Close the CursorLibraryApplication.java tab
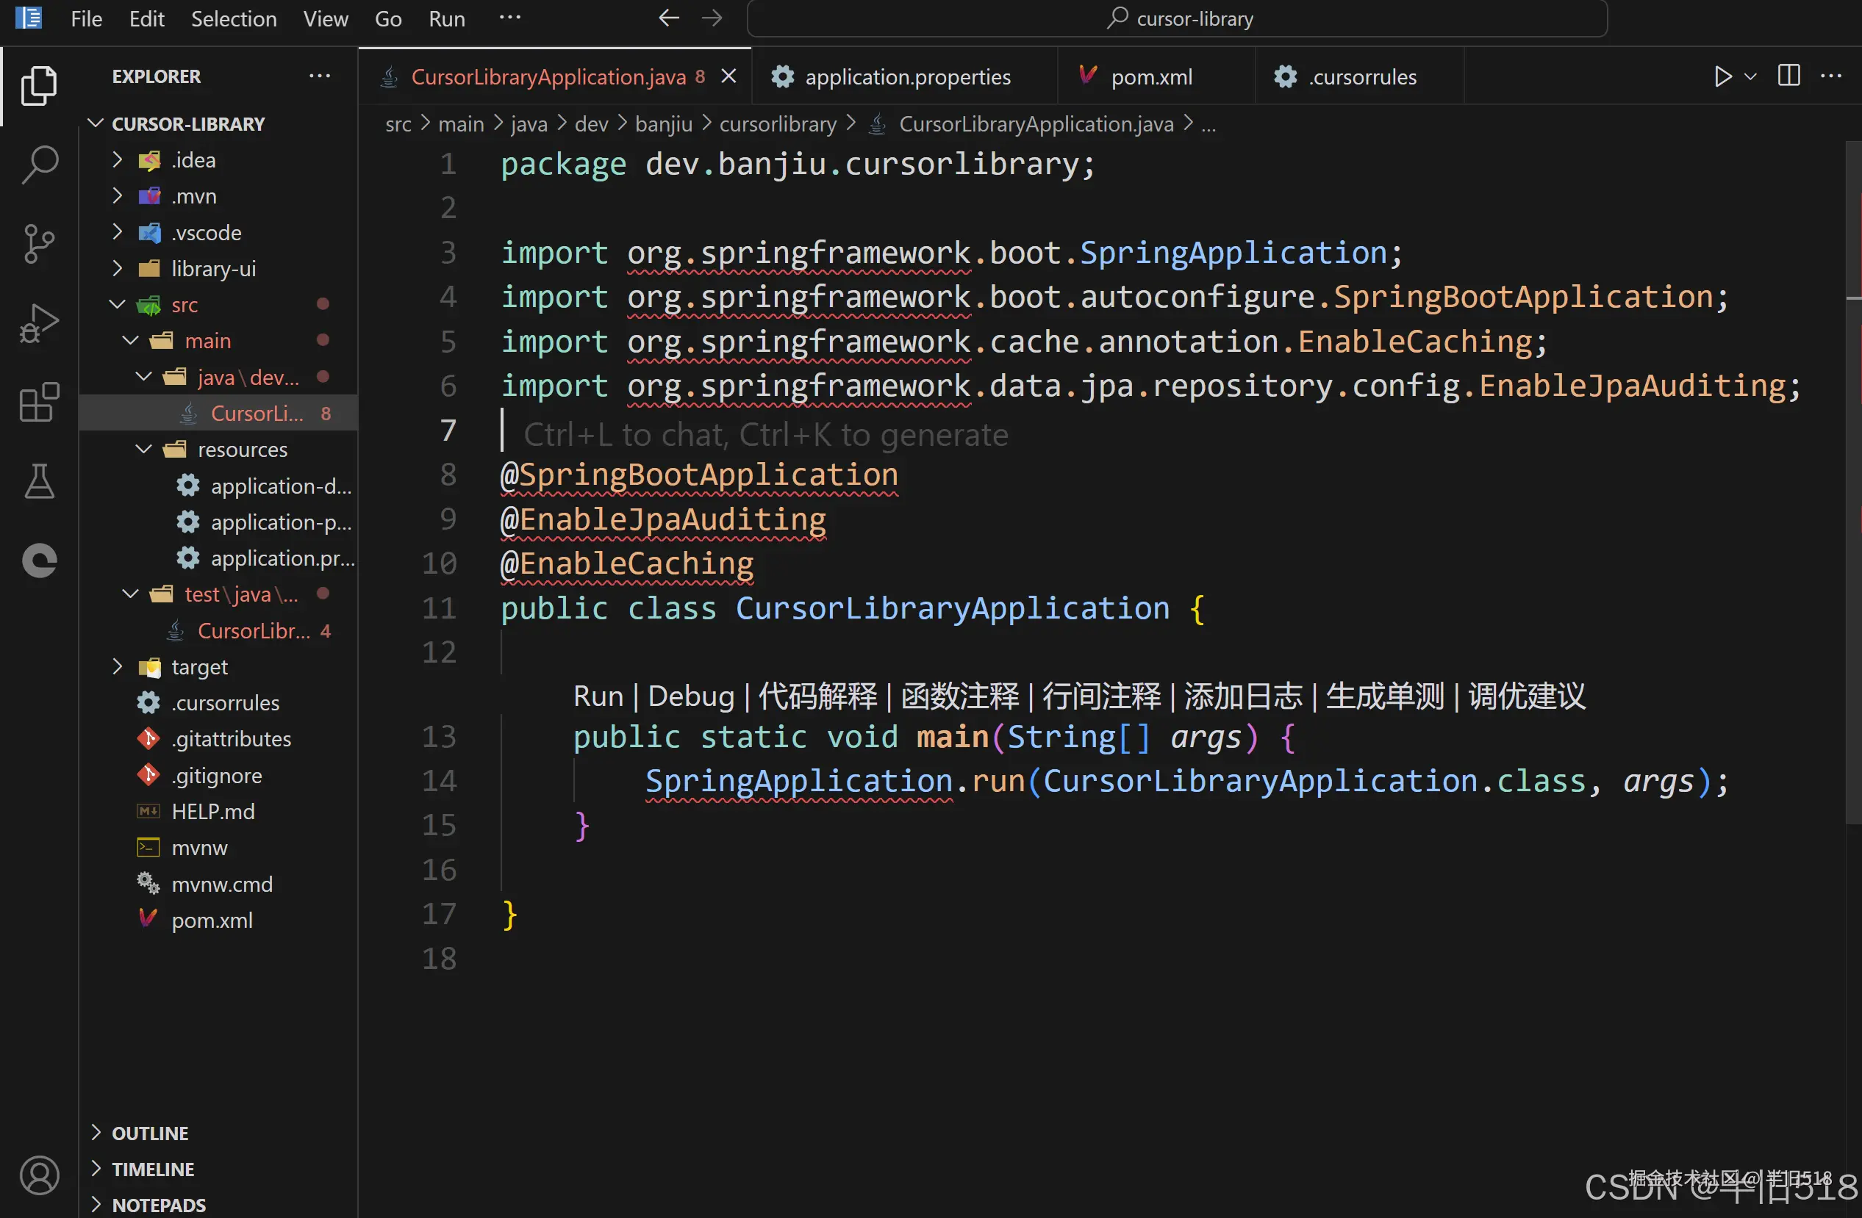The image size is (1862, 1218). (728, 76)
